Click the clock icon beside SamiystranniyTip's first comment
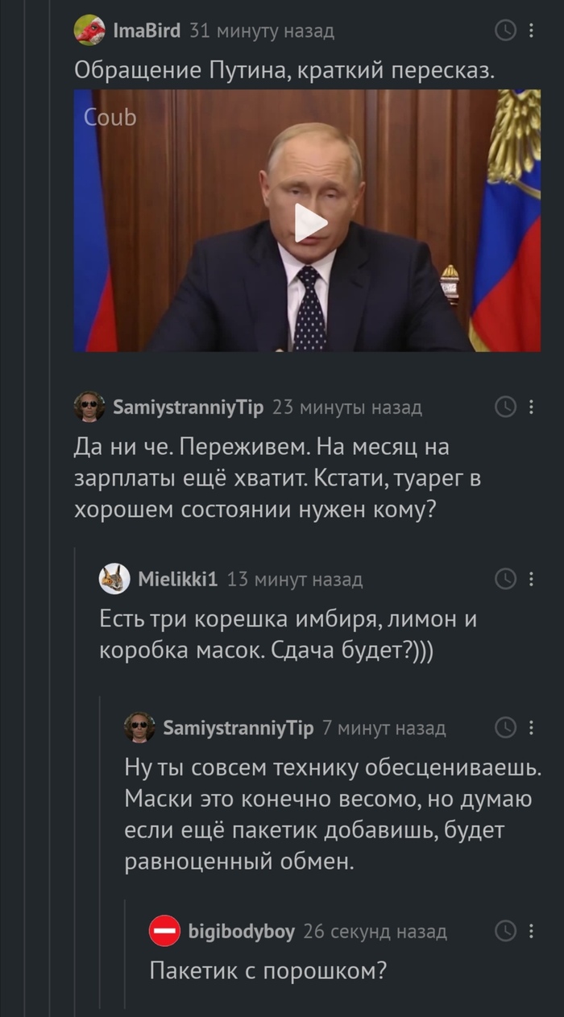This screenshot has height=1017, width=564. (x=505, y=407)
